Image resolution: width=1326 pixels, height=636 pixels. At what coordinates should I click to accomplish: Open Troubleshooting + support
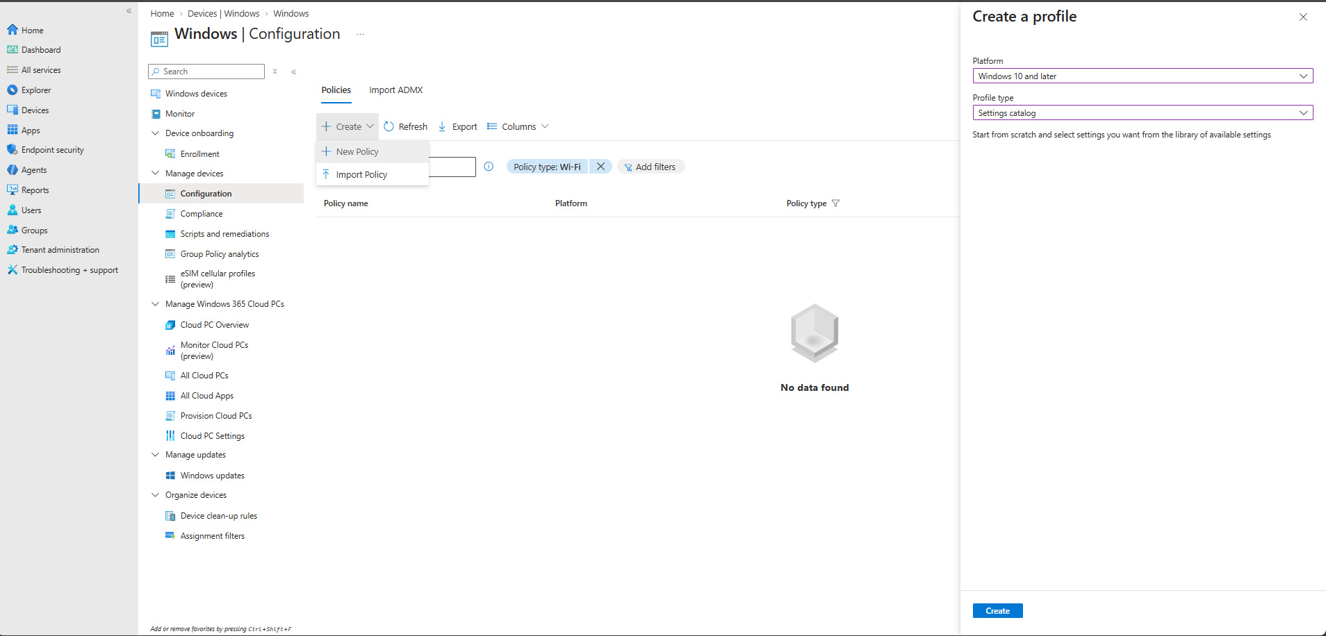click(x=69, y=270)
